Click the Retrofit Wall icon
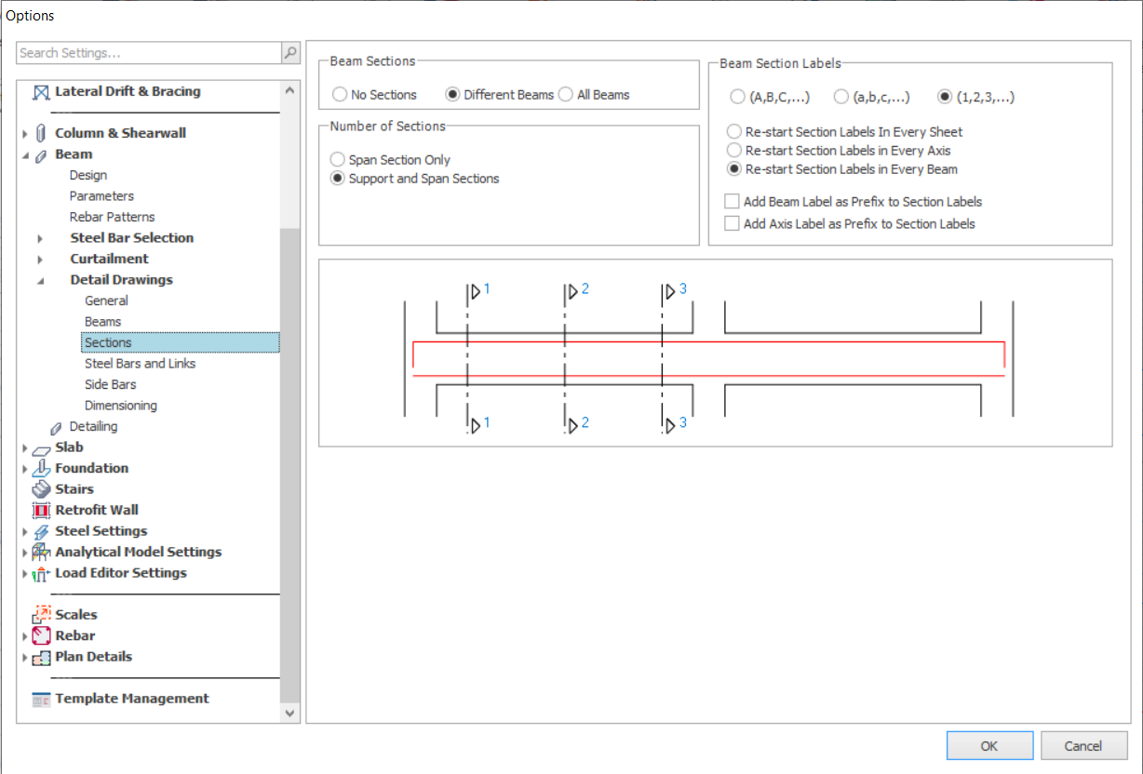1143x774 pixels. coord(41,511)
